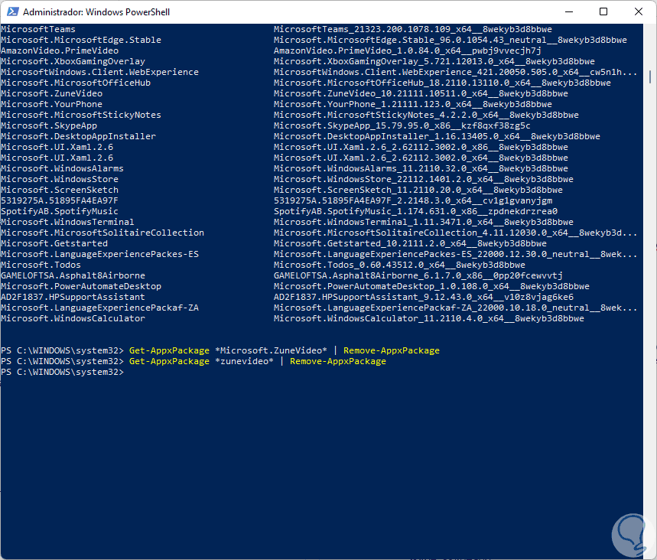
Task: Click HPSupportAssistant_9.12.43.0 full name
Action: pyautogui.click(x=424, y=297)
